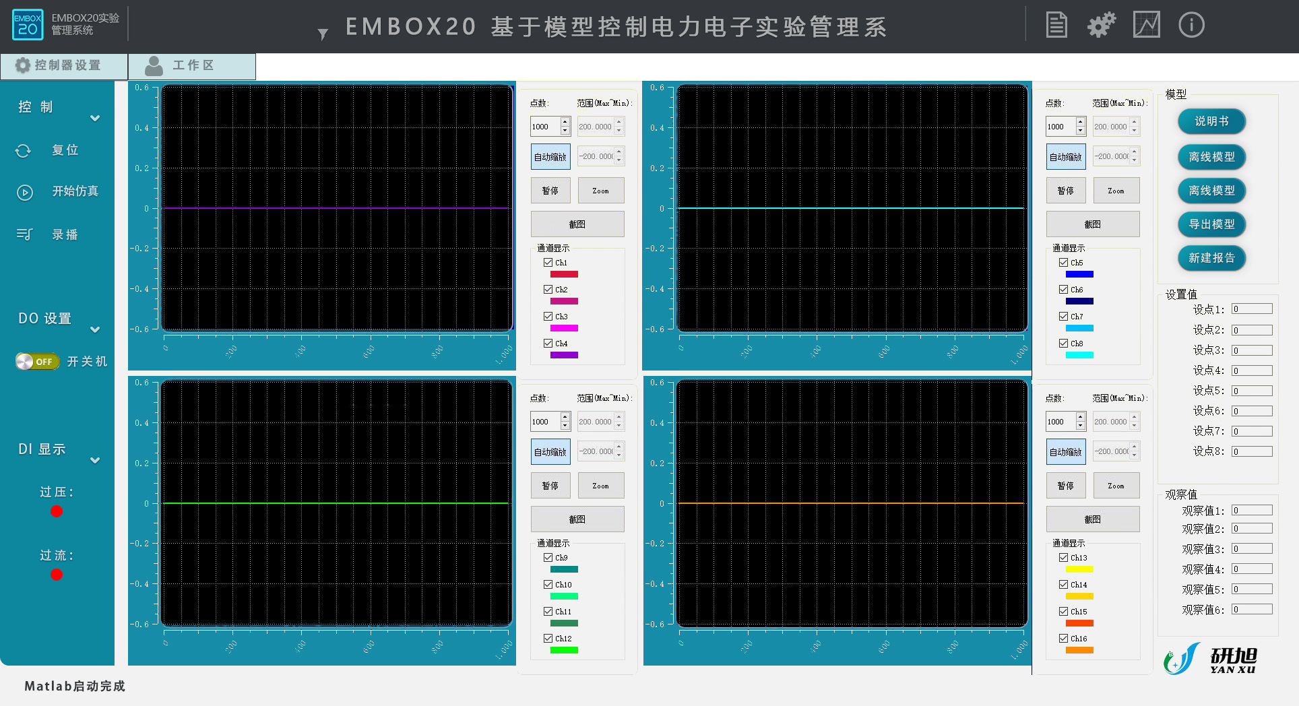Open the title dropdown arrow before EMBOX20 heading
The image size is (1299, 706).
tap(323, 34)
